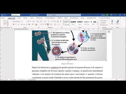Expand the styles gallery More arrow
The height and width of the screenshot is (94, 126).
pos(98,24)
